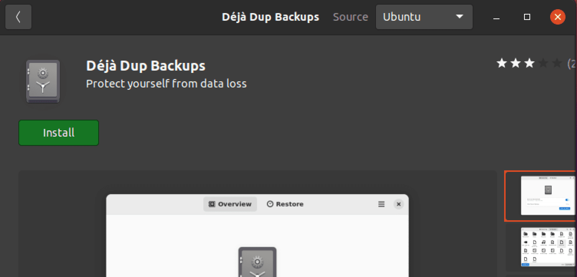Switch to the Overview tab in the preview
The image size is (577, 277).
230,204
